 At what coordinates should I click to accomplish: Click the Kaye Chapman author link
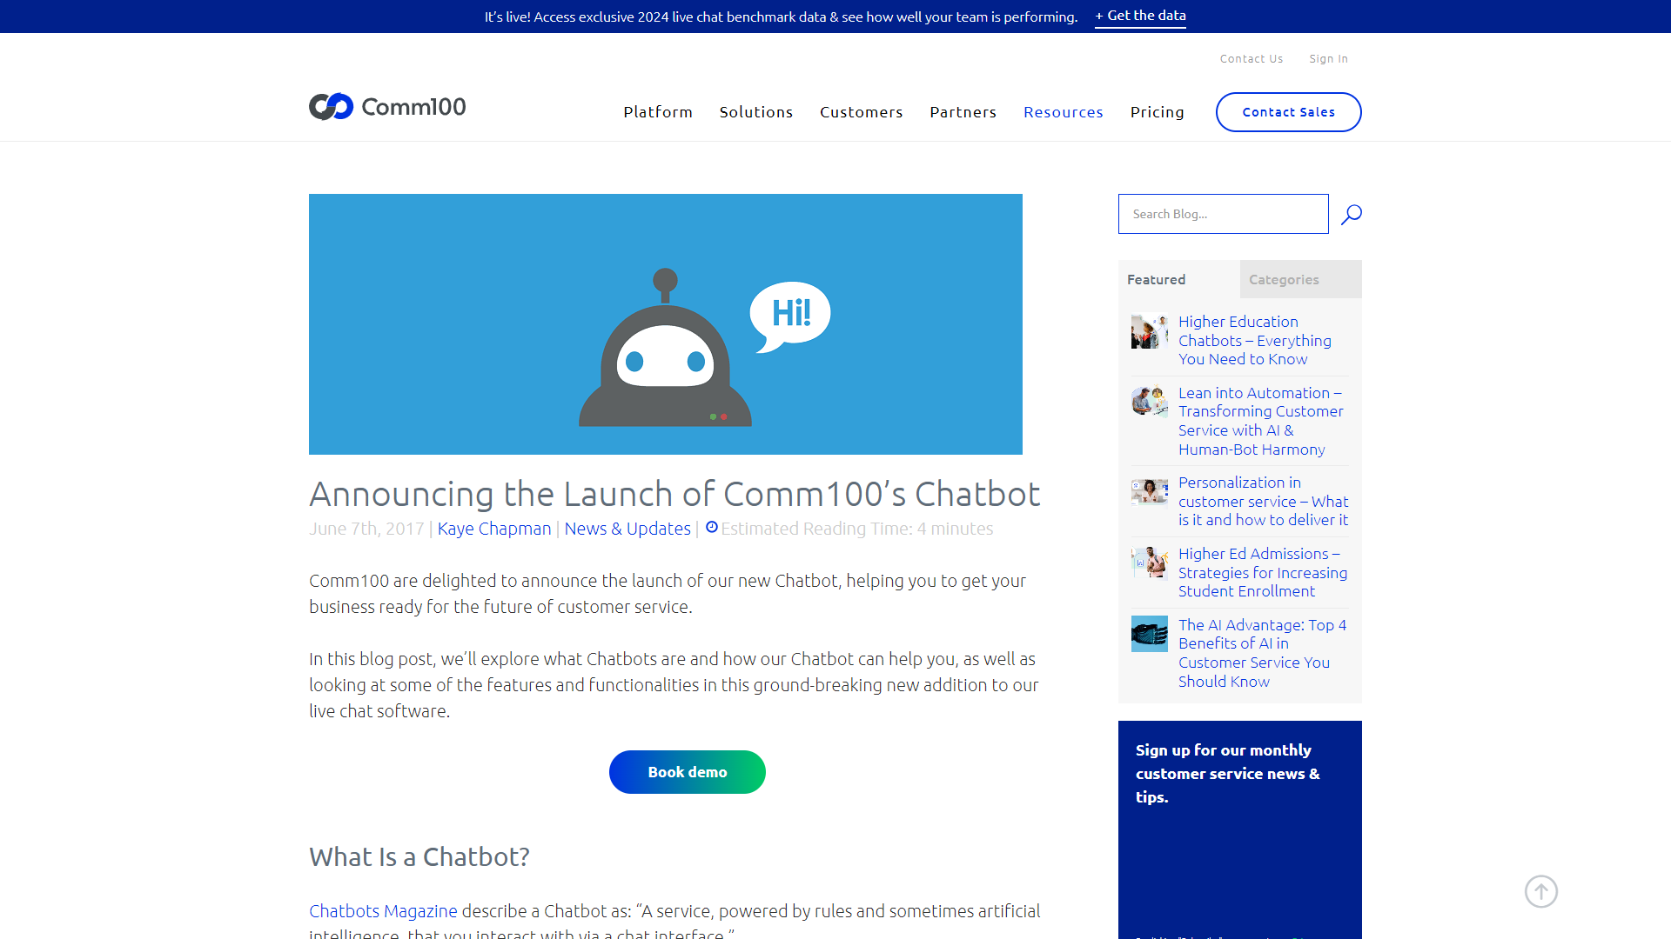click(493, 528)
